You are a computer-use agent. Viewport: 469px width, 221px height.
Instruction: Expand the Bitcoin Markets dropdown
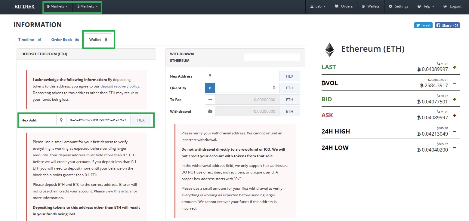(57, 6)
